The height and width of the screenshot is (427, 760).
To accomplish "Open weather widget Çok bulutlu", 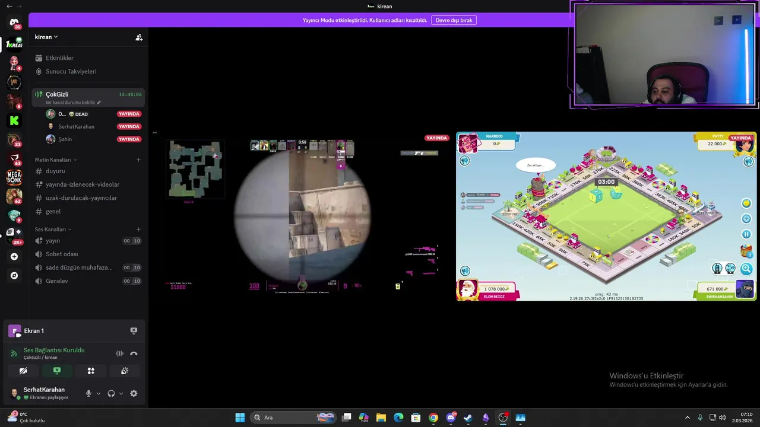I will coord(26,418).
